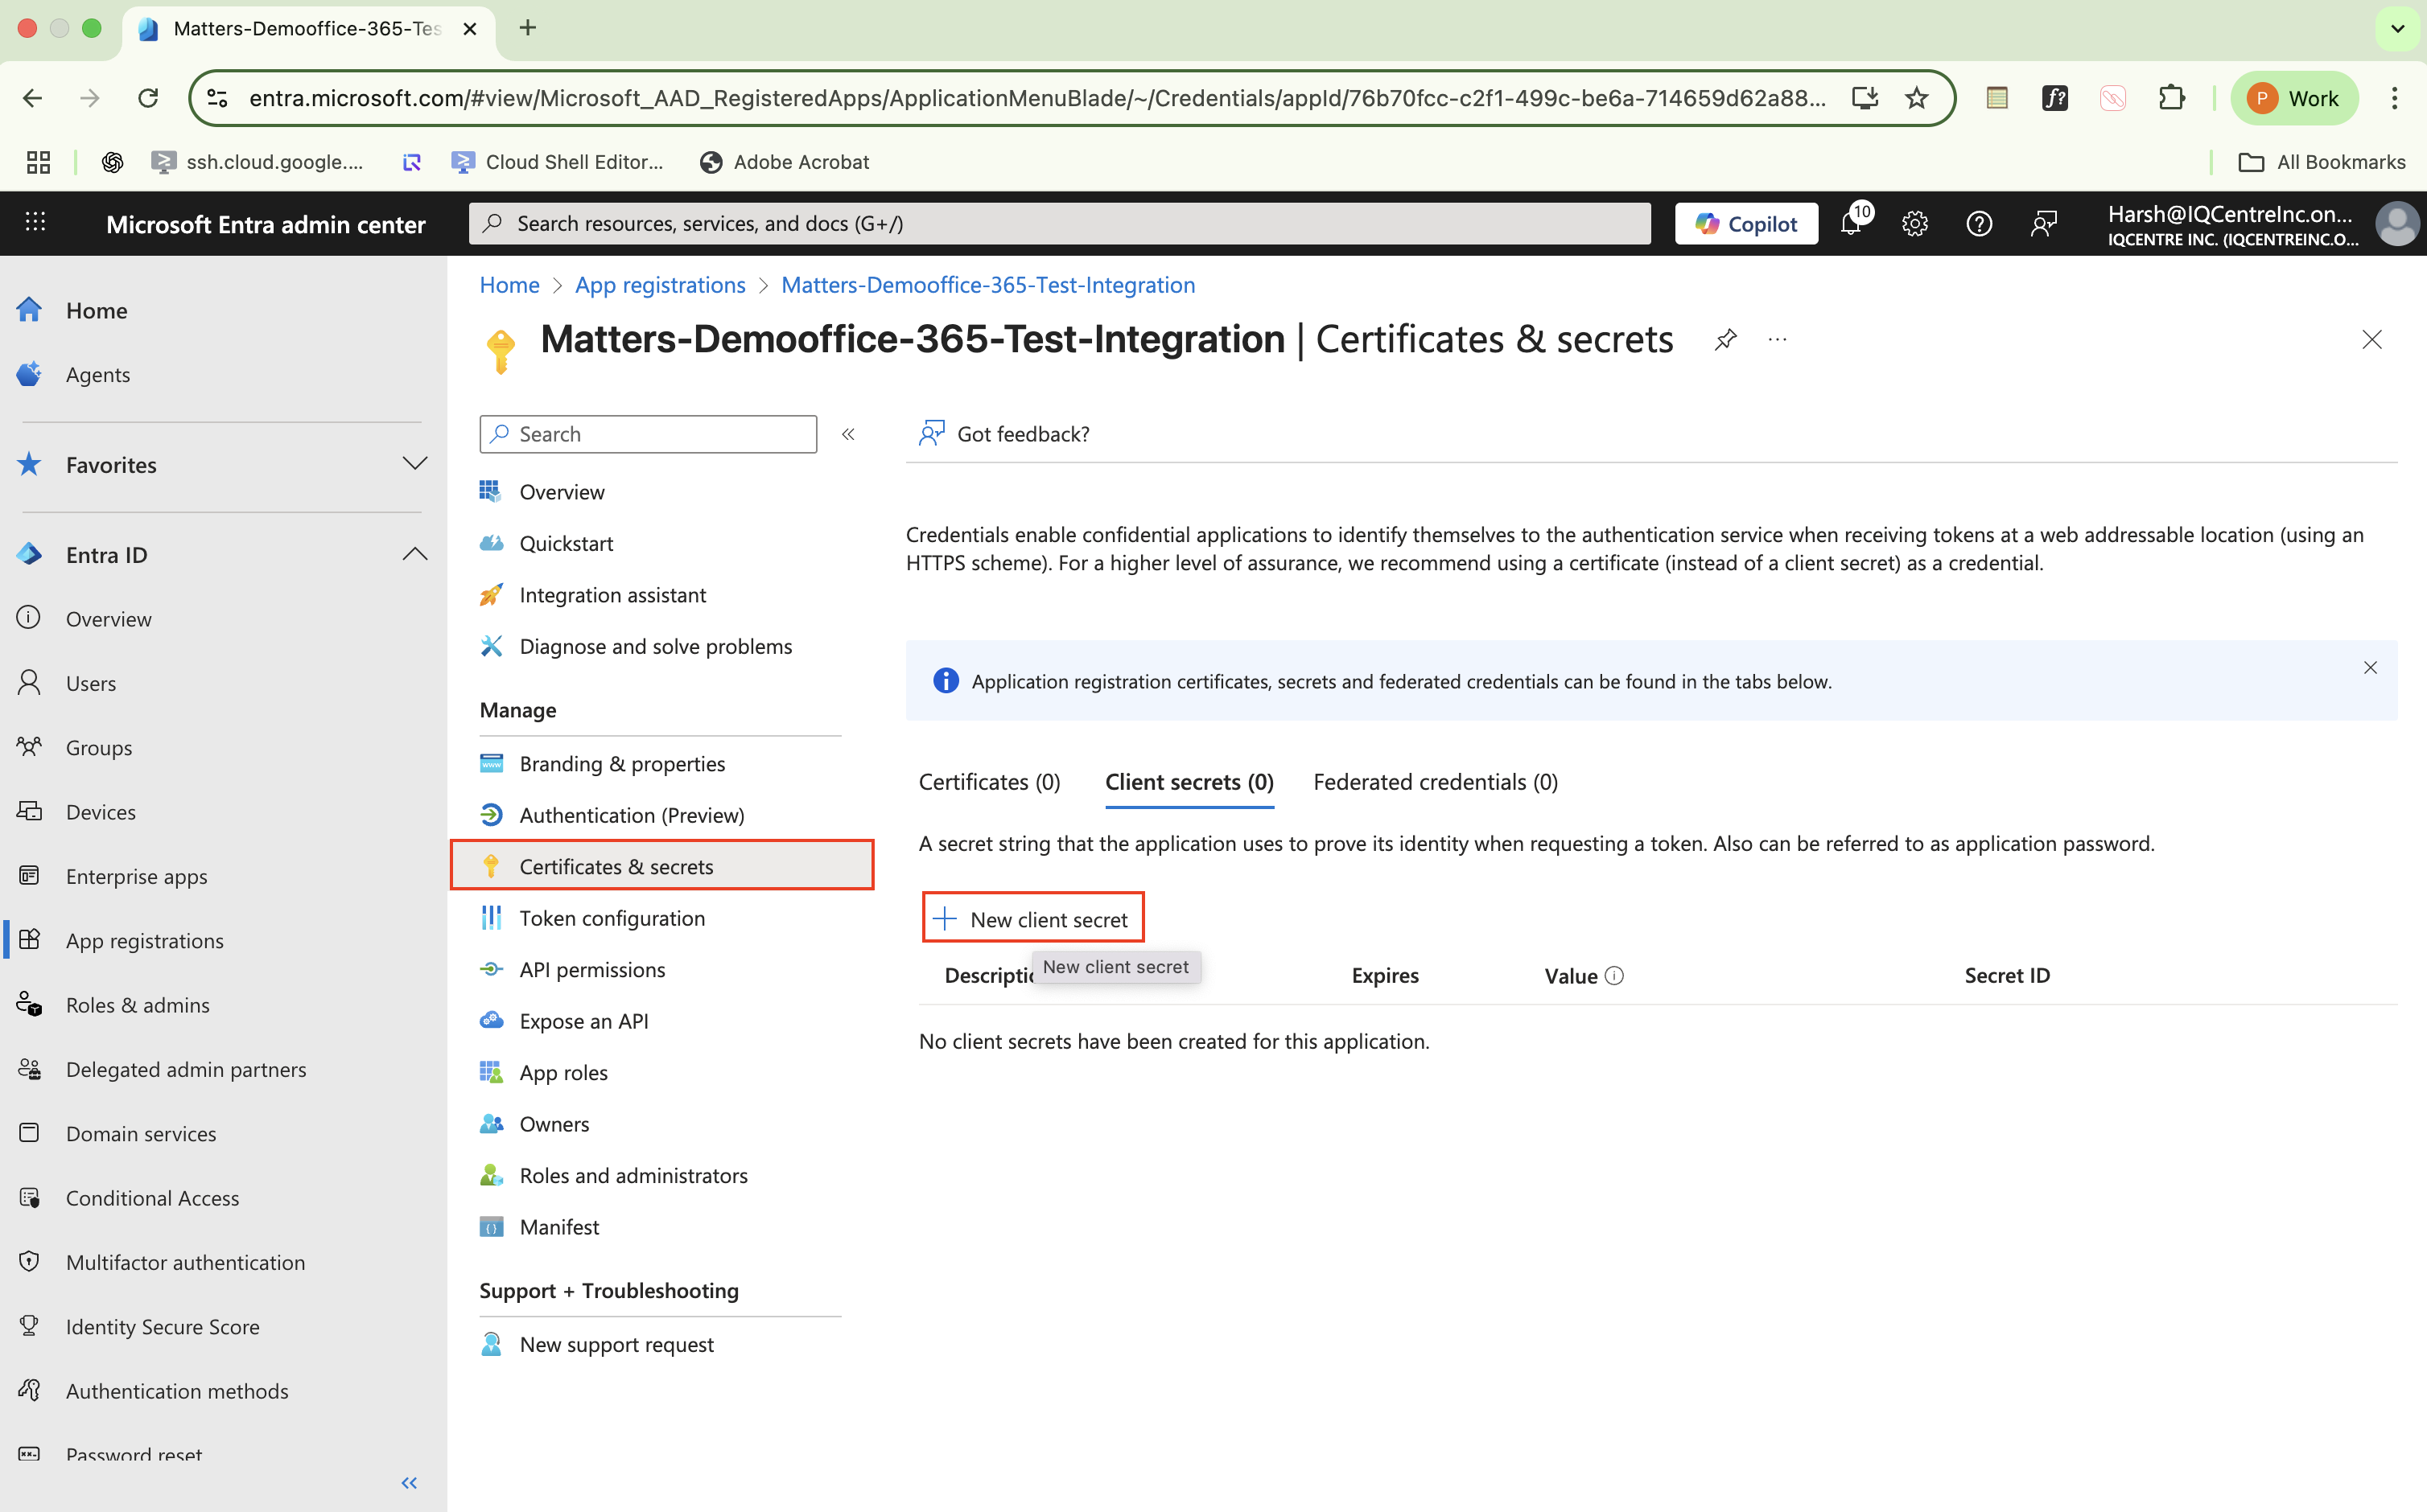This screenshot has width=2427, height=1512.
Task: Open the notifications bell icon
Action: 1852,223
